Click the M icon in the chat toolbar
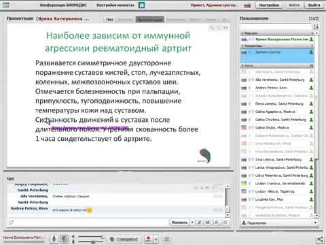Screen dimensions: 326x245 208,223
